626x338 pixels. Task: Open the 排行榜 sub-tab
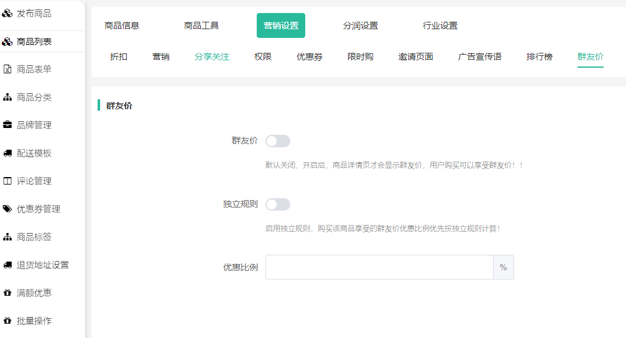tap(540, 57)
